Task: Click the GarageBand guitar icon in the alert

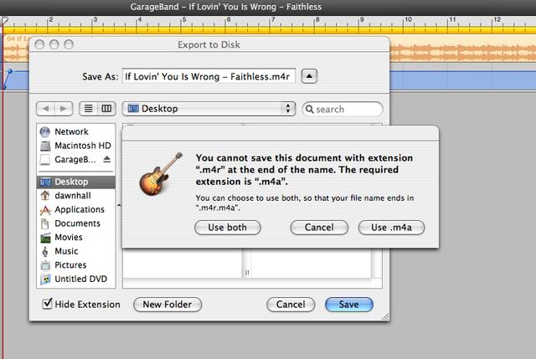Action: 161,174
